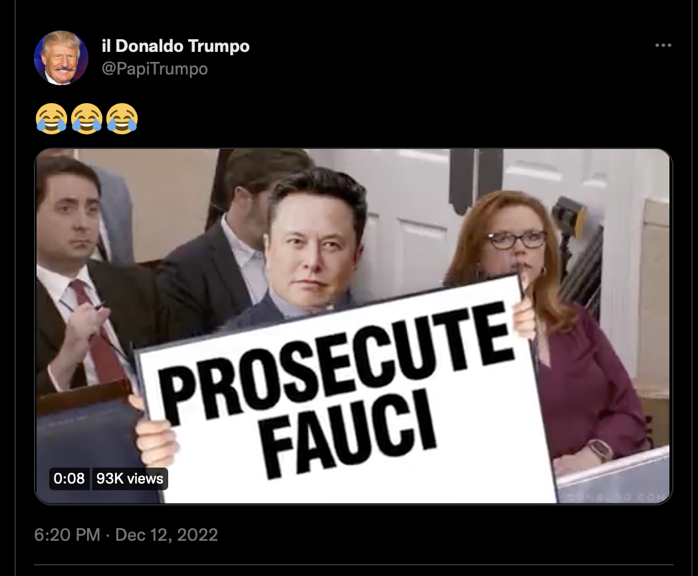Open the il Donaldo Trumpo display name
The image size is (698, 576).
coord(175,46)
